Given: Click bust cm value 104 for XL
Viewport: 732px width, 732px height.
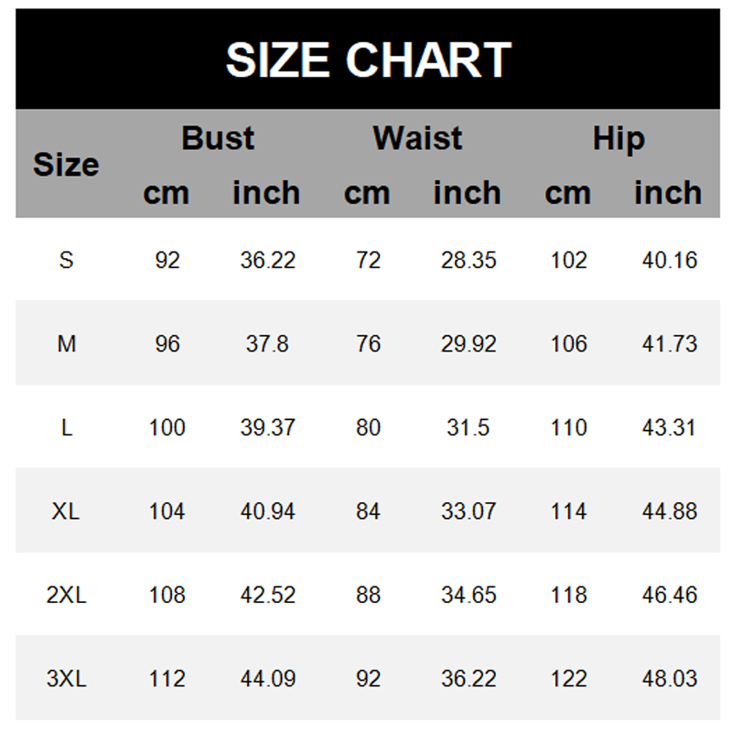Looking at the screenshot, I should tap(167, 511).
